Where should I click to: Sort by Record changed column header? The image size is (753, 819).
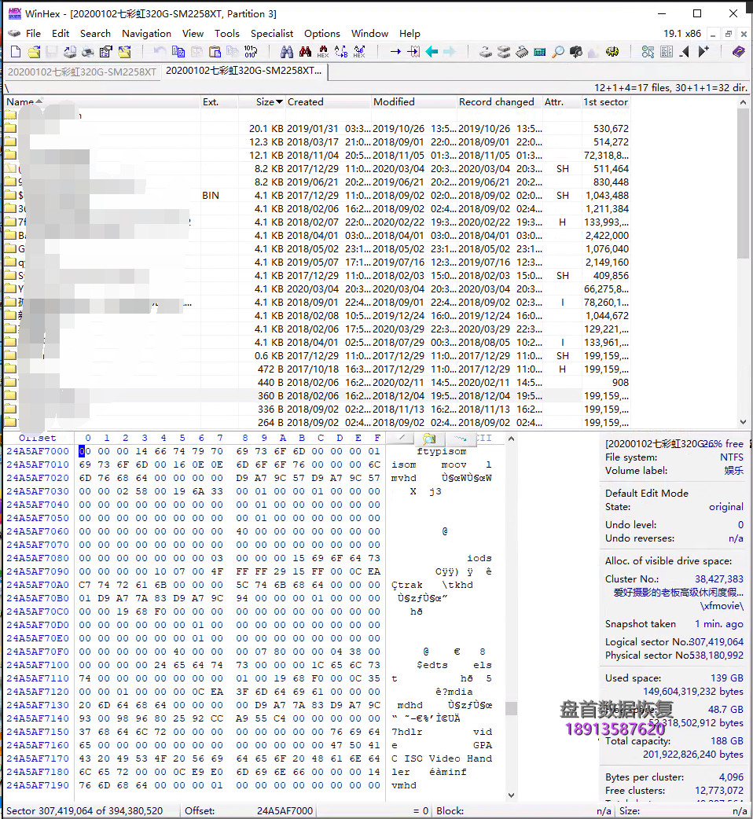point(500,102)
